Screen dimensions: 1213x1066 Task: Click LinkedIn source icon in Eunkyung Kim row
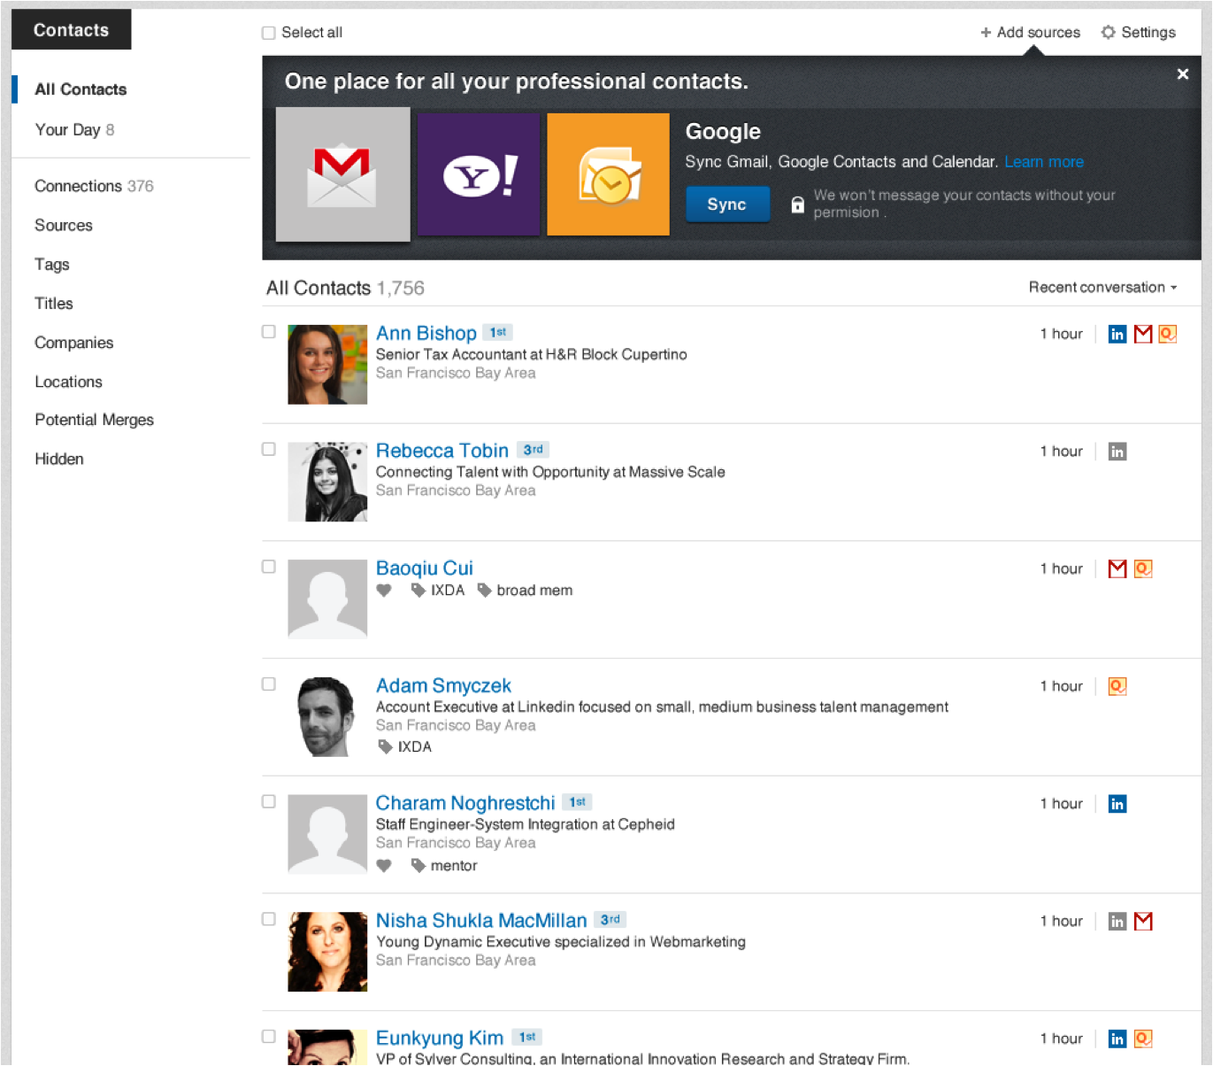tap(1117, 1039)
